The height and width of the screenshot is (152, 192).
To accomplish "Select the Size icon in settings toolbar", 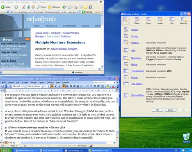I will [172, 21].
